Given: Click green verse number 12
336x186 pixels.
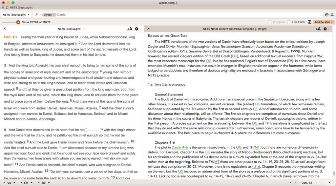Looking at the screenshot, I should click(46, 171).
